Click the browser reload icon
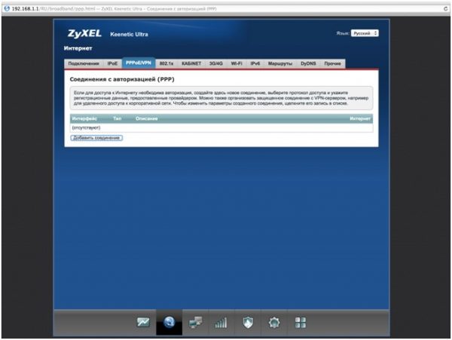 (x=446, y=8)
